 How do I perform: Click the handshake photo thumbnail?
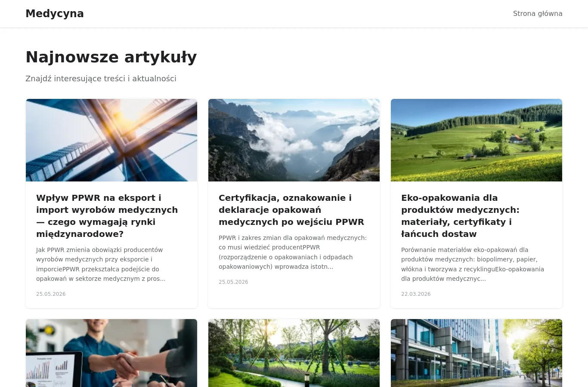(111, 353)
